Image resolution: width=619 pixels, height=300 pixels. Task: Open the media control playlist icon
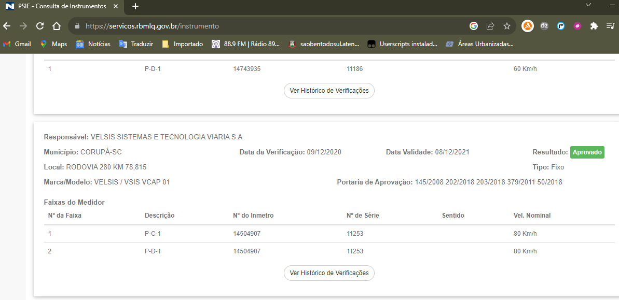pos(611,26)
